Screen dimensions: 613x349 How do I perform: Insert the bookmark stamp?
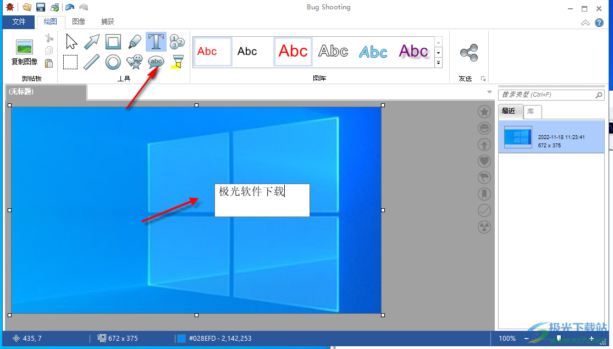click(x=484, y=194)
